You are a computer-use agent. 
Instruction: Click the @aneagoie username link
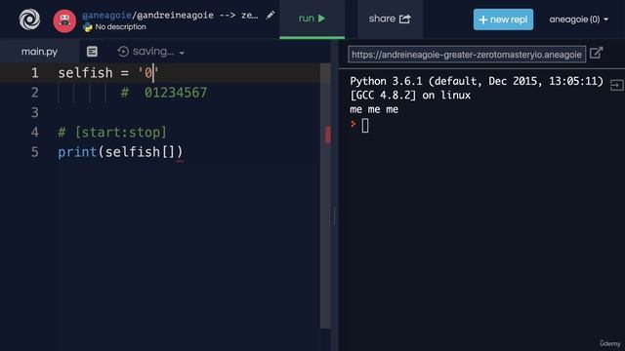click(106, 16)
